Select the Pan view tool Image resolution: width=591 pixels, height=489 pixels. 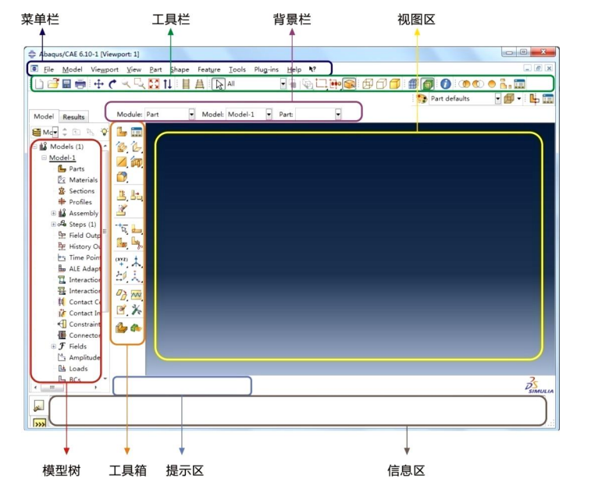tap(98, 84)
